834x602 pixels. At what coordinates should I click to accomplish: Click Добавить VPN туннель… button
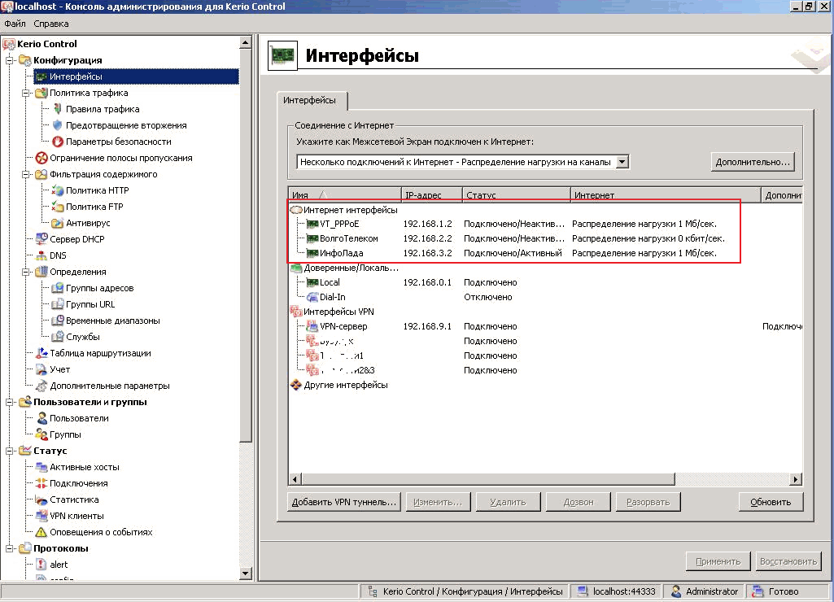click(344, 502)
